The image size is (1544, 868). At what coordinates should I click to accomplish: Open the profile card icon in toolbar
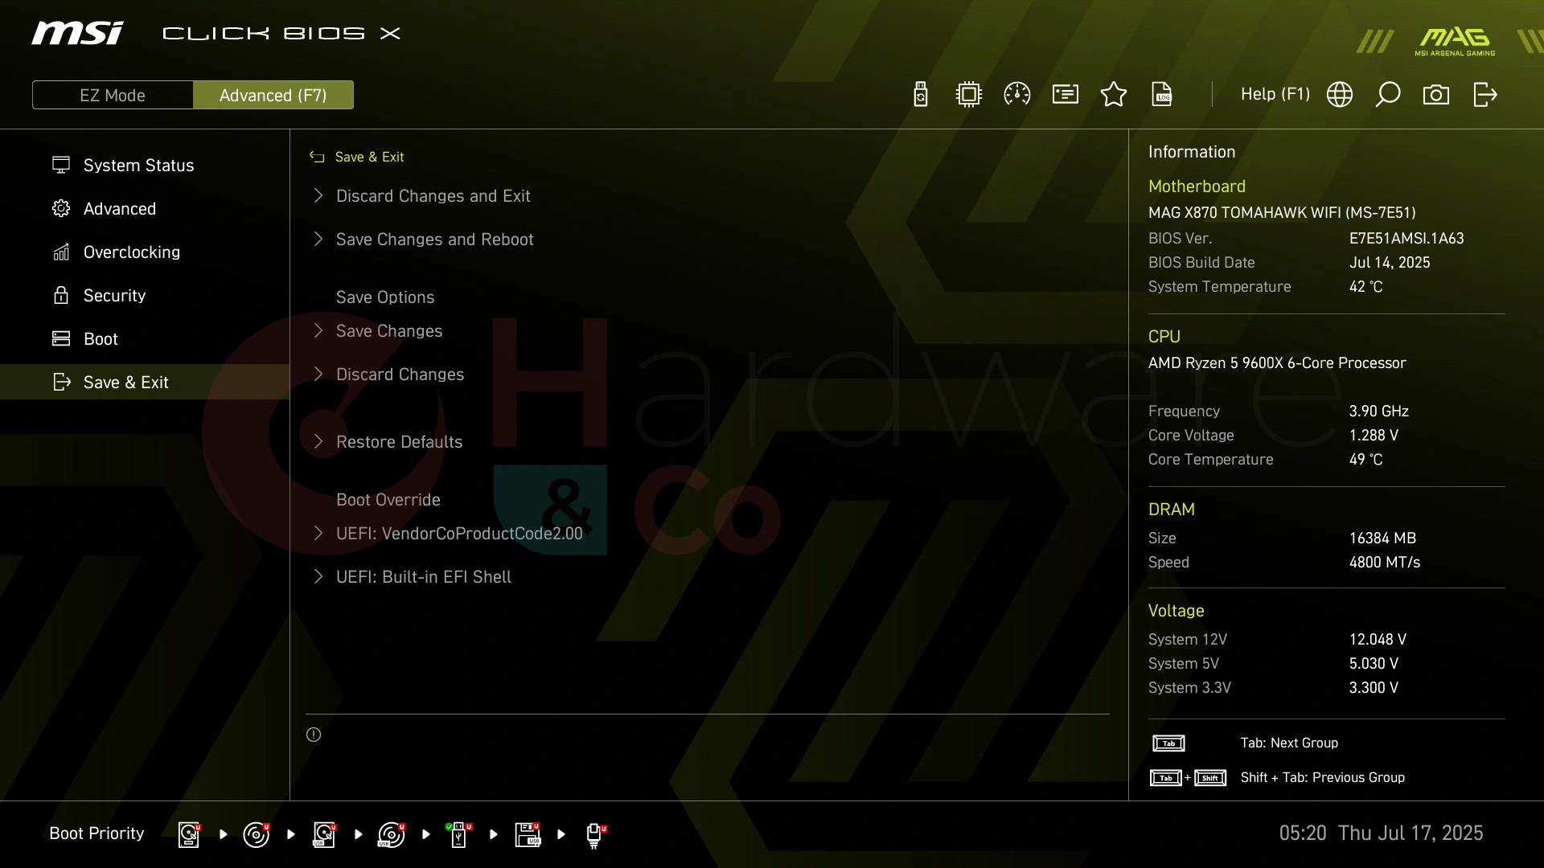[1066, 95]
